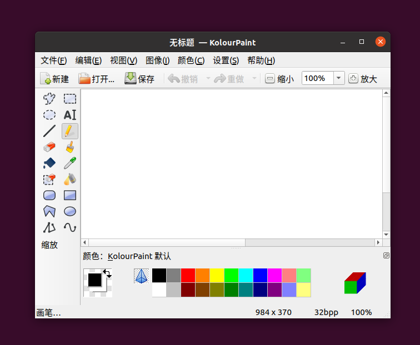Select the Connected Lines tool
The width and height of the screenshot is (420, 345).
pos(49,227)
